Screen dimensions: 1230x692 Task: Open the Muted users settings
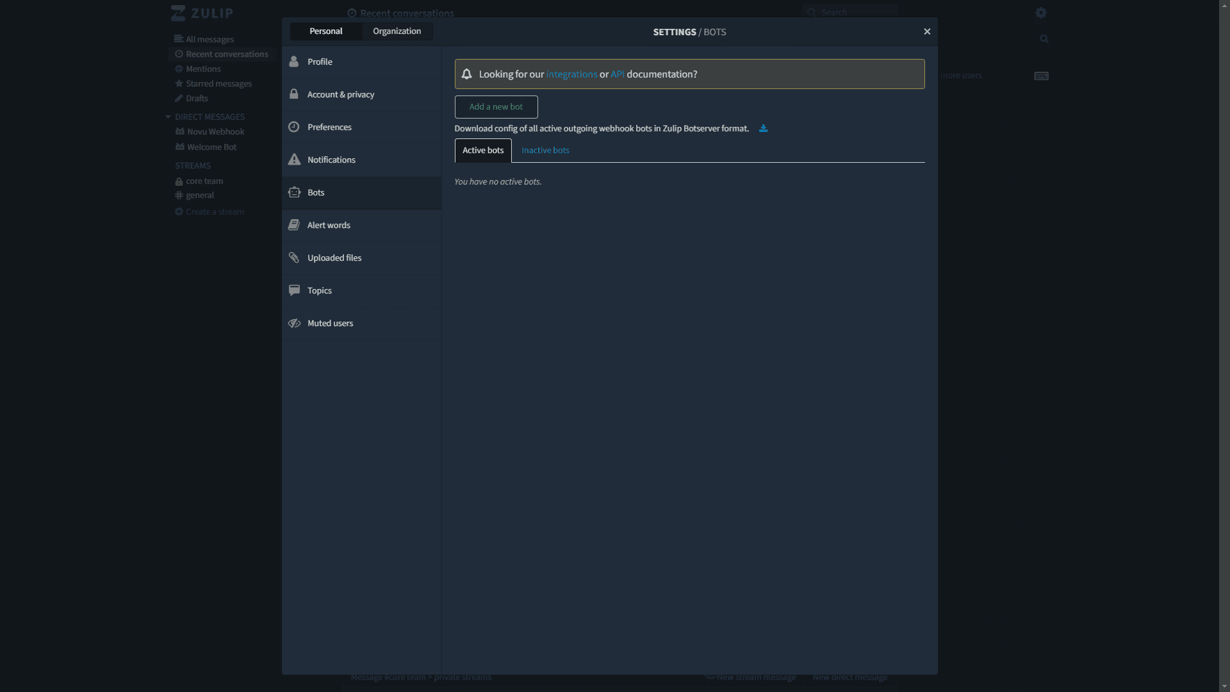tap(361, 324)
